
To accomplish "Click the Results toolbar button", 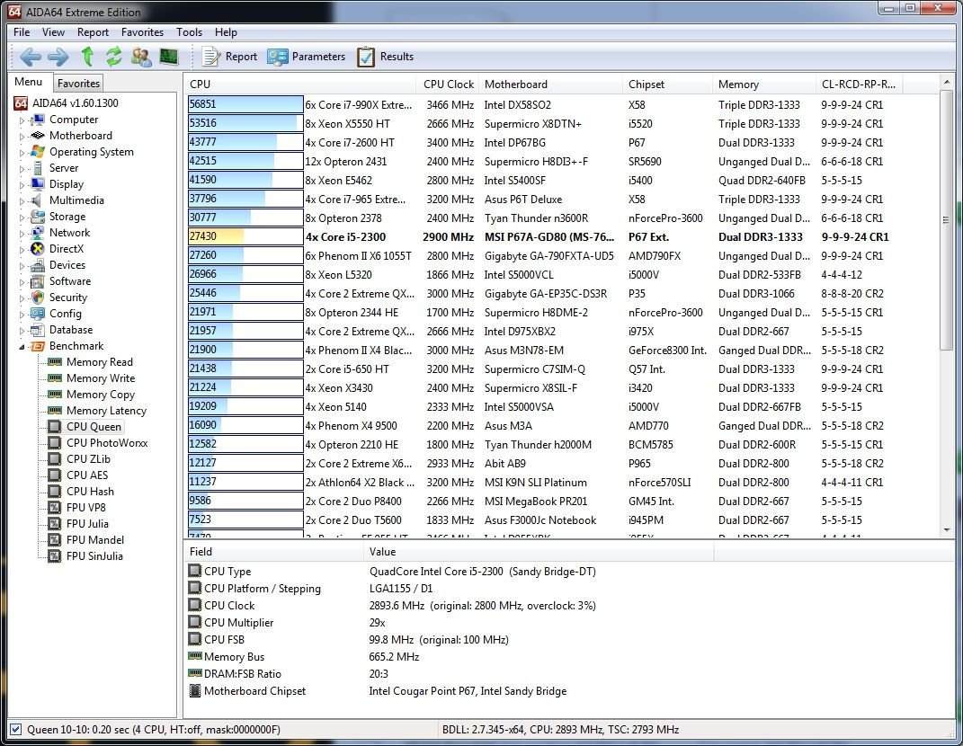I will (x=386, y=57).
